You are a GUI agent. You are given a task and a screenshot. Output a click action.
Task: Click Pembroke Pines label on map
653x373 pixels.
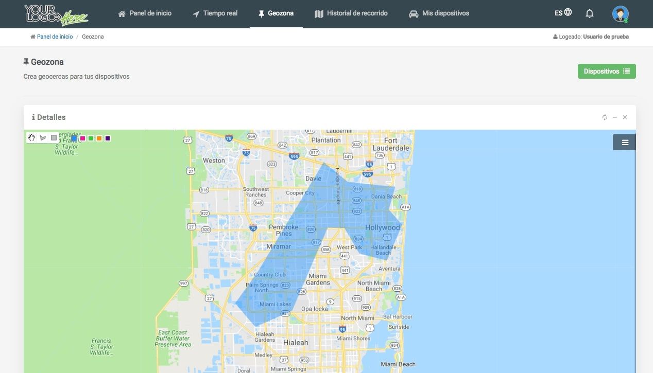tap(284, 230)
